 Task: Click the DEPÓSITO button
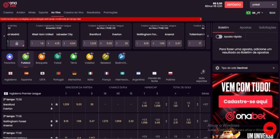point(234,5)
